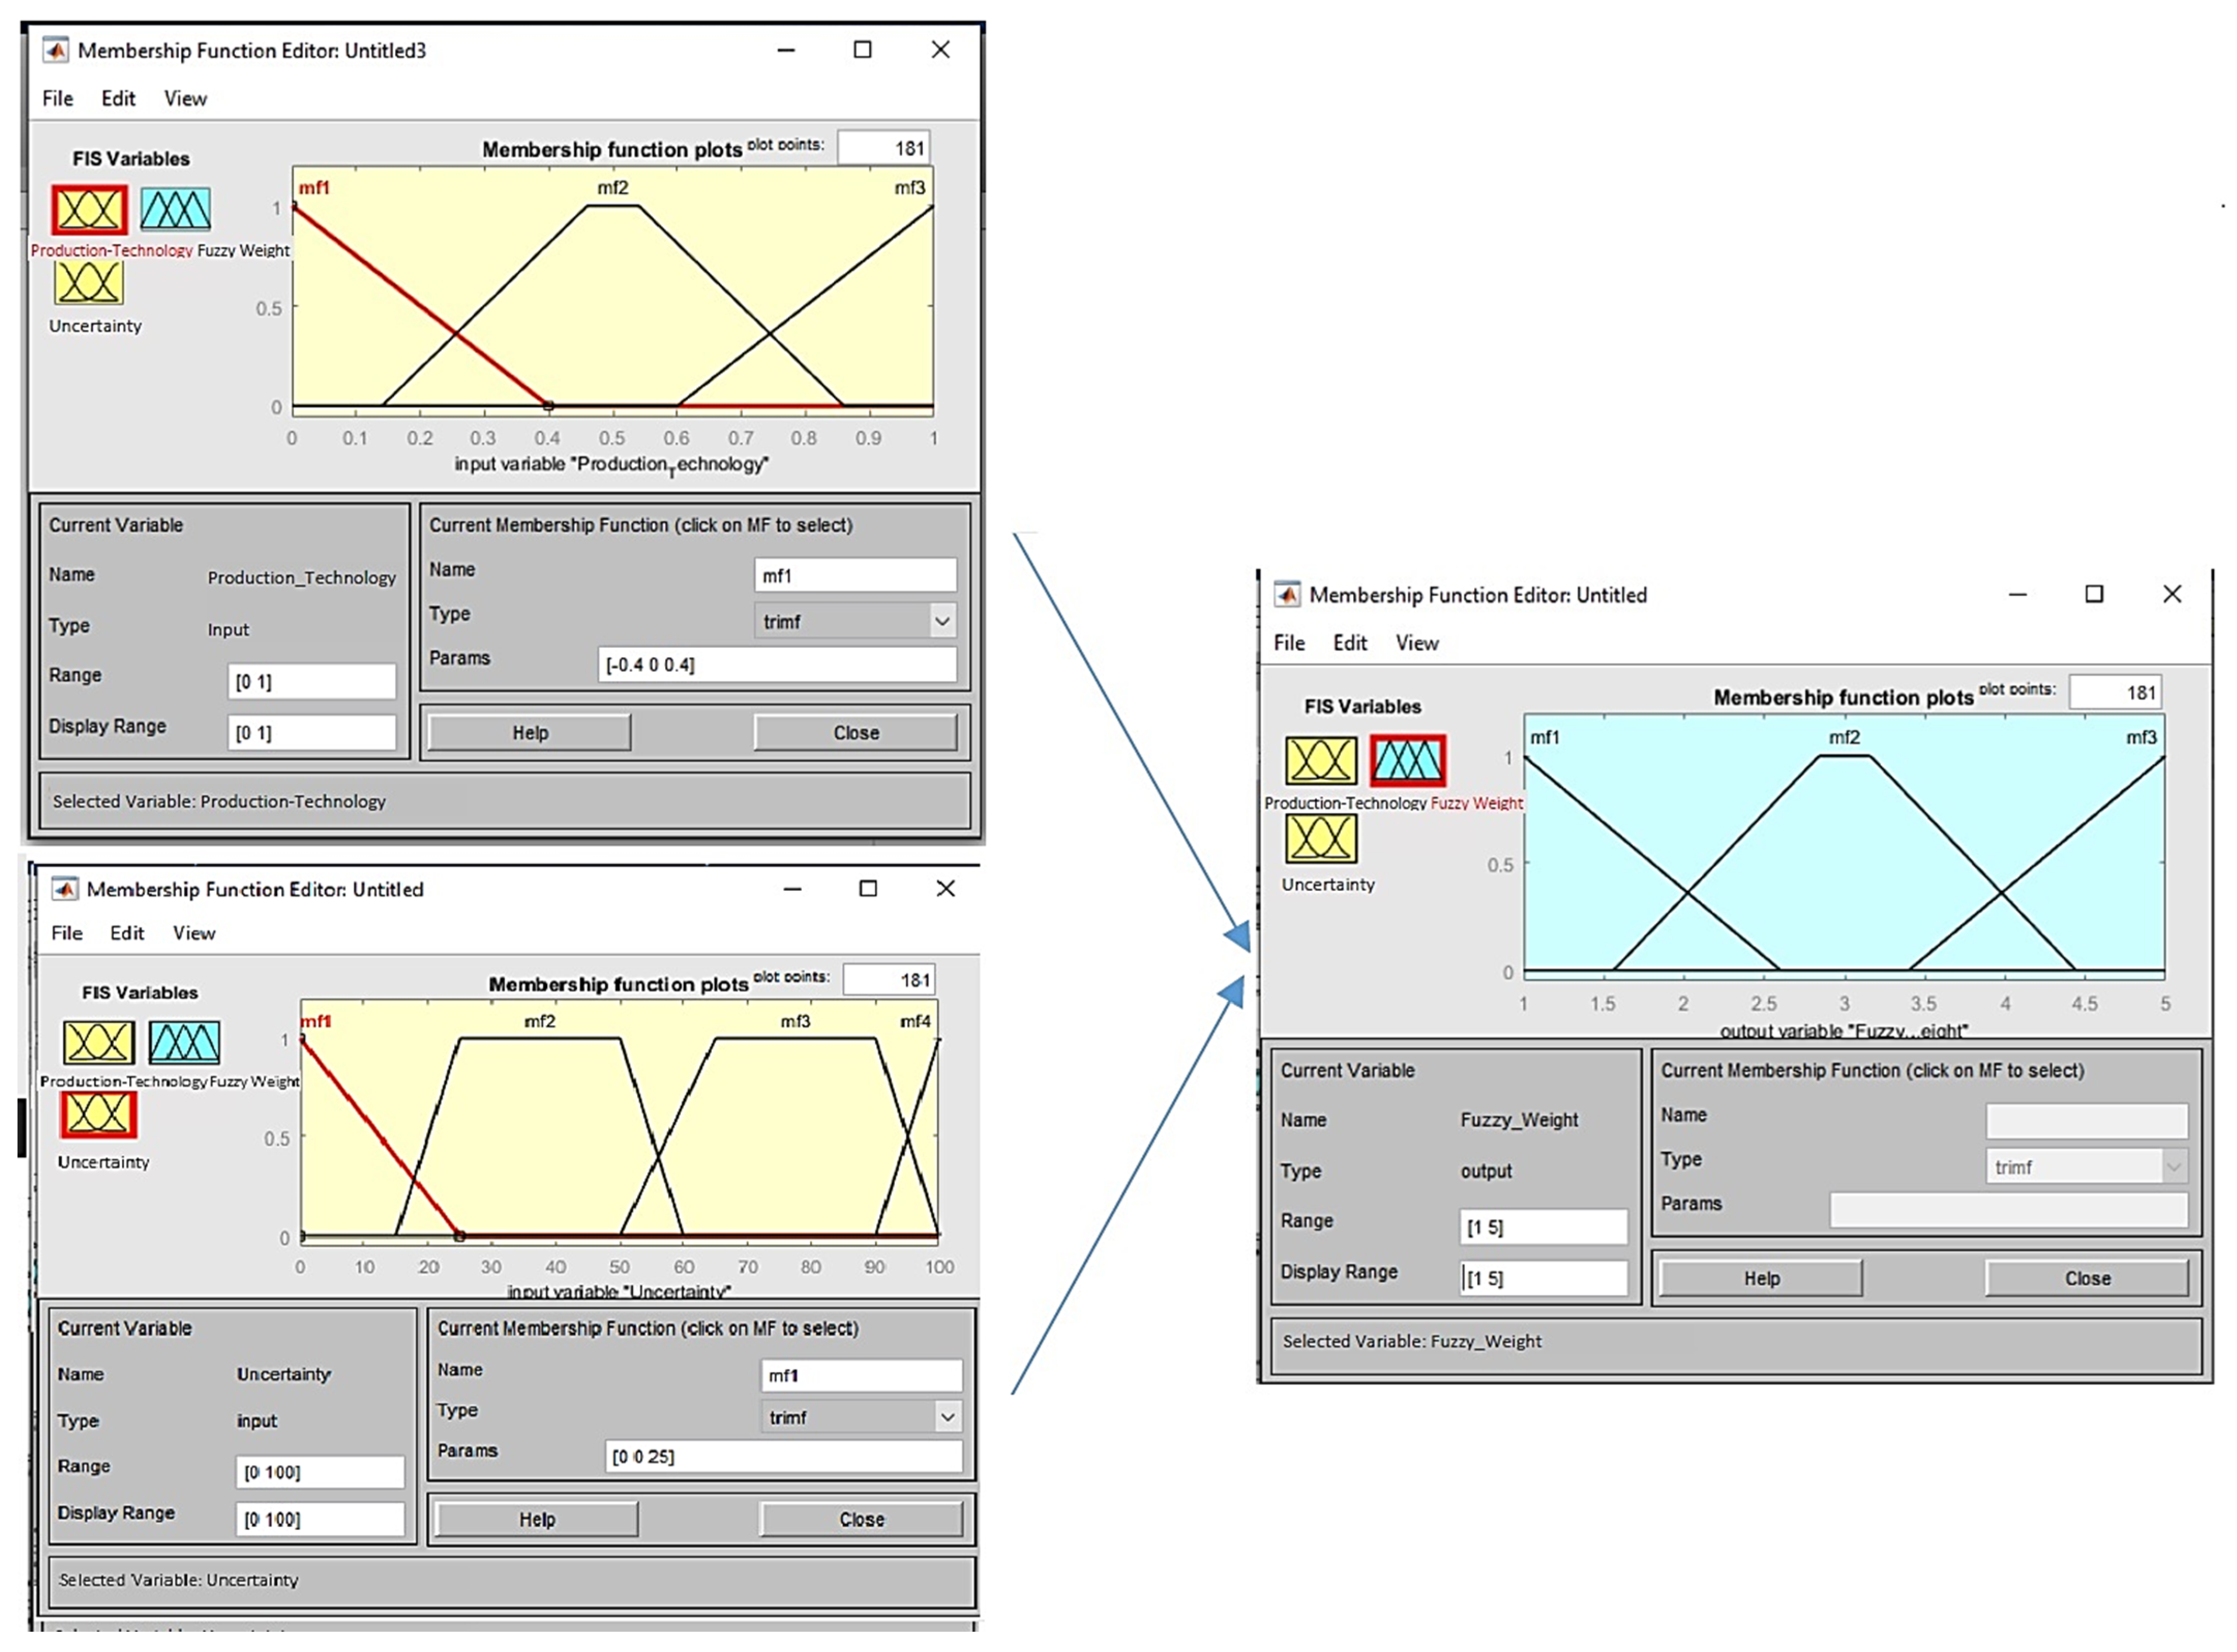Select Uncertainty variable icon in top window
This screenshot has width=2237, height=1652.
(89, 282)
